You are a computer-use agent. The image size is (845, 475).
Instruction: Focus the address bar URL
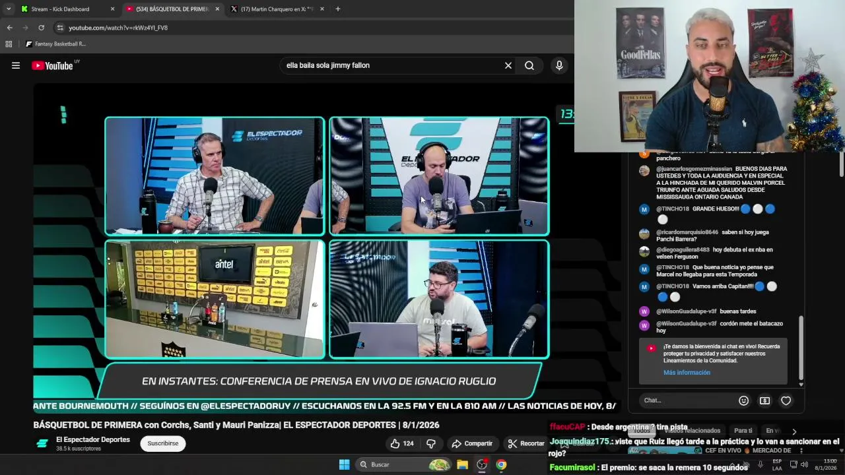118,28
